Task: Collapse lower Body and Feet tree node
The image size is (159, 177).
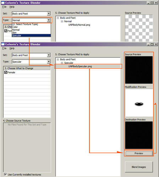Action: [58, 59]
